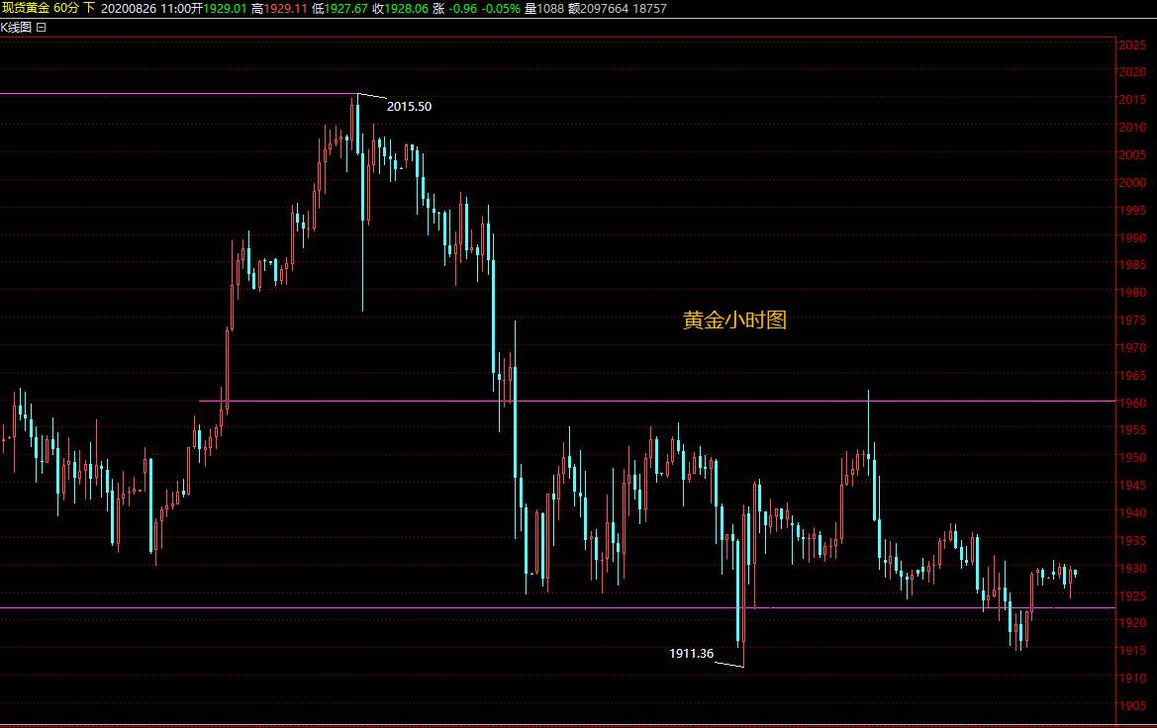Click the 1970 price axis label
This screenshot has height=728, width=1157.
1132,348
